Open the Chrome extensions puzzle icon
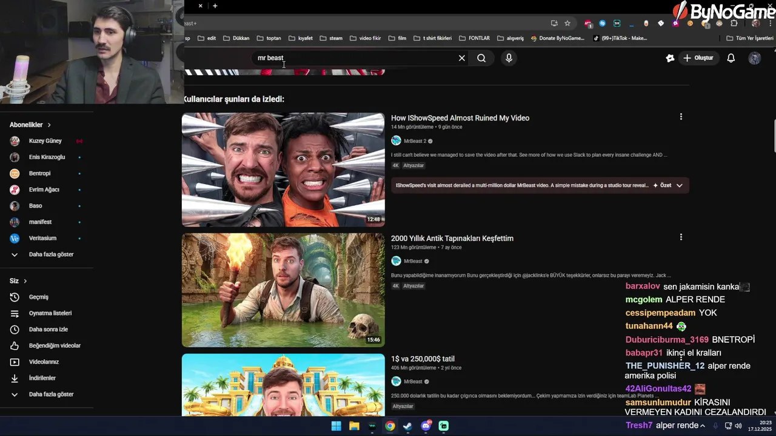The image size is (776, 436). coord(734,23)
